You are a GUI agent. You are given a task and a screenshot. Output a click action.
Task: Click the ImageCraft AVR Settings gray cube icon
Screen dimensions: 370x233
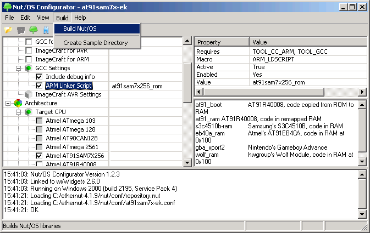click(x=29, y=94)
